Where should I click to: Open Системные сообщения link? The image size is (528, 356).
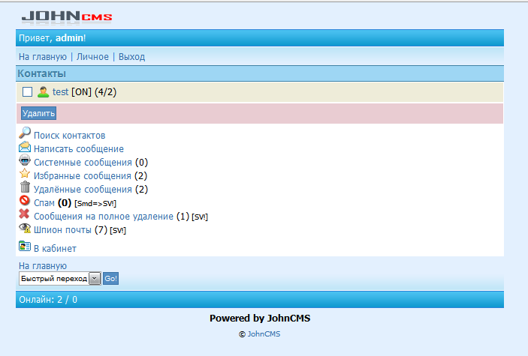click(x=83, y=163)
